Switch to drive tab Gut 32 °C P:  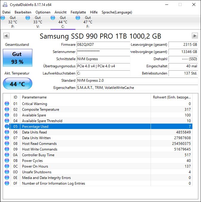pyautogui.click(x=13, y=22)
